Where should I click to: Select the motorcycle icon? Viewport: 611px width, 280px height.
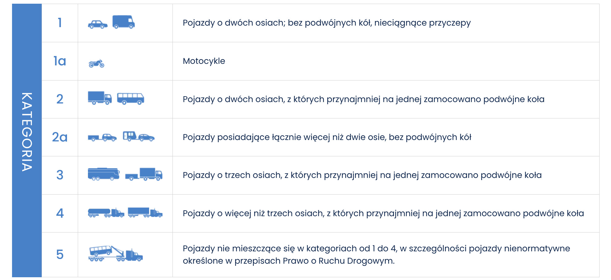pyautogui.click(x=96, y=63)
